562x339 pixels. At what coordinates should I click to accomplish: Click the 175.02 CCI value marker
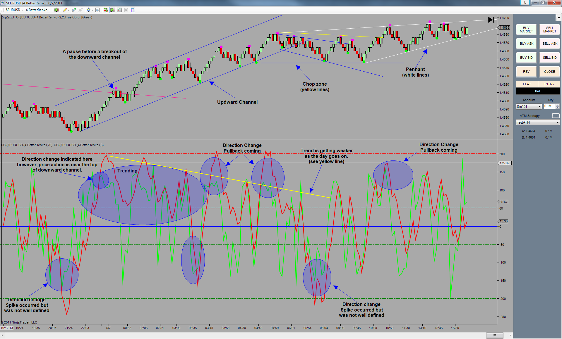(x=504, y=163)
